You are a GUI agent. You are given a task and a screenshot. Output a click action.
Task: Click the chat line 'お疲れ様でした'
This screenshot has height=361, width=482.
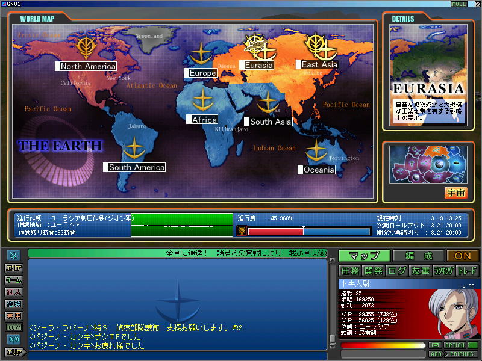[x=87, y=345]
